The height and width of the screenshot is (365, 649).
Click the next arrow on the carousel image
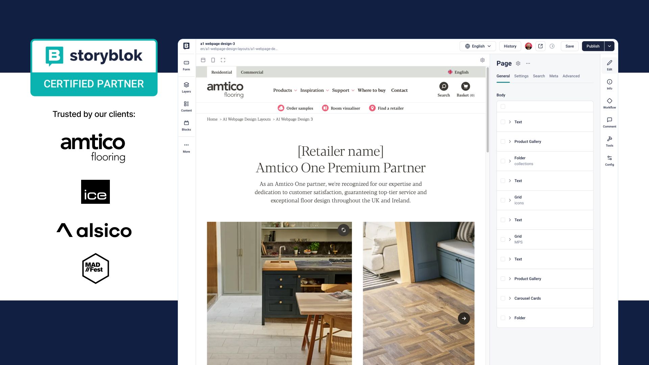(x=464, y=318)
